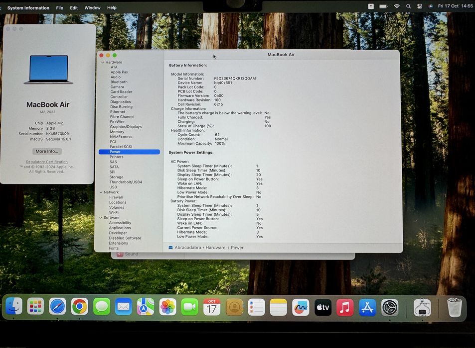Screen dimensions: 475x348
Task: Click the Maximum Capacity 100% value
Action: (x=220, y=144)
